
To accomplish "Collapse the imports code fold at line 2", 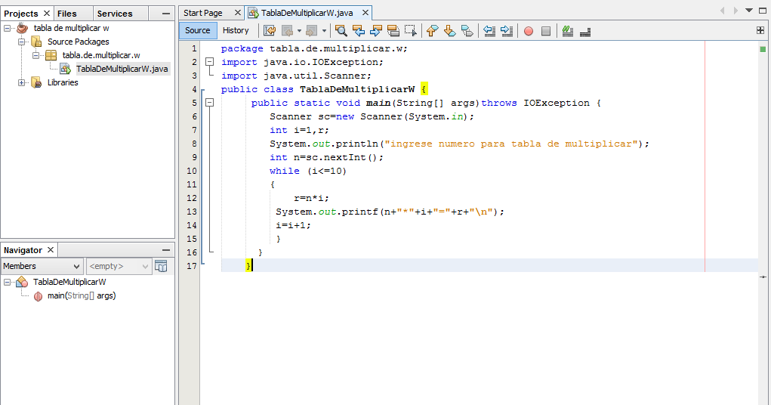I will coord(209,62).
